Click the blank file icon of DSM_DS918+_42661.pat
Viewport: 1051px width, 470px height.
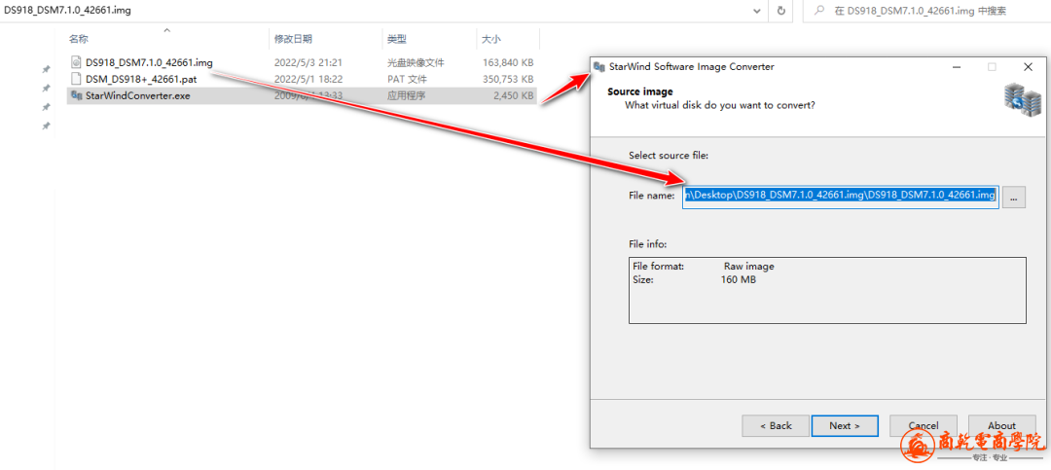coord(76,79)
